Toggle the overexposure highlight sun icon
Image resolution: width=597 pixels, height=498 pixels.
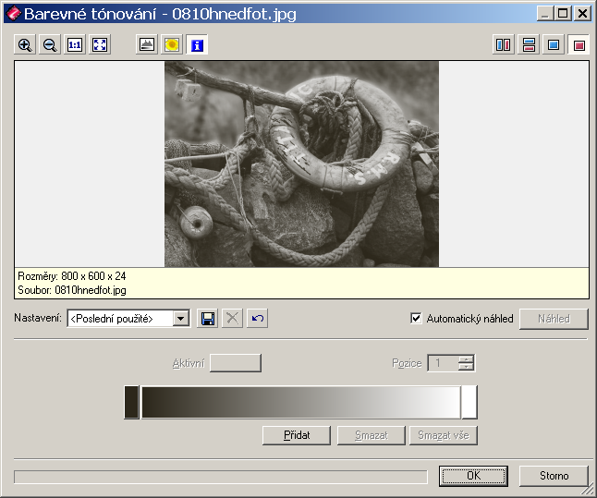click(171, 44)
